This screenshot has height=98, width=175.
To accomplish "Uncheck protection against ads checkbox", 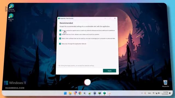I will tap(60, 30).
